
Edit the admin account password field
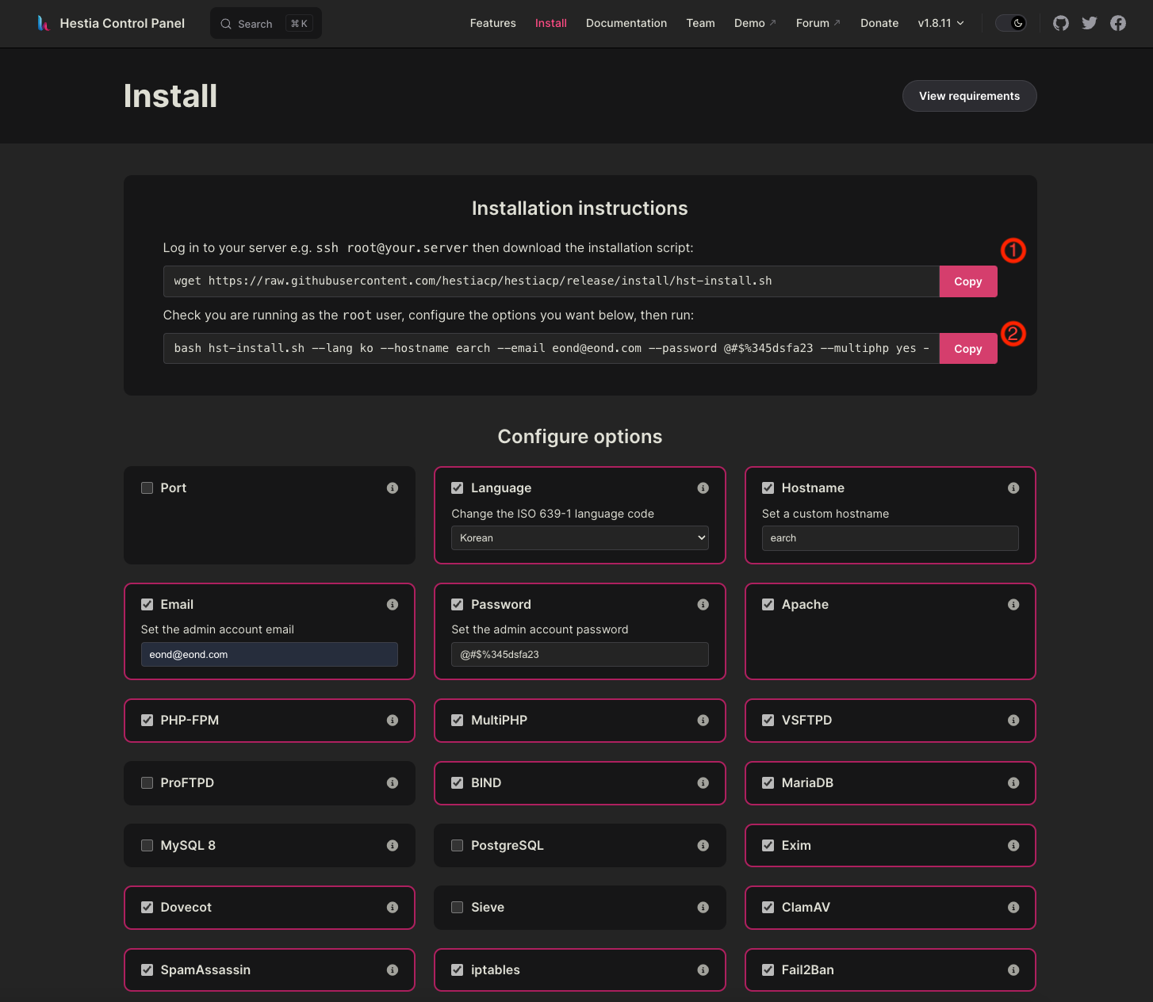[x=580, y=654]
